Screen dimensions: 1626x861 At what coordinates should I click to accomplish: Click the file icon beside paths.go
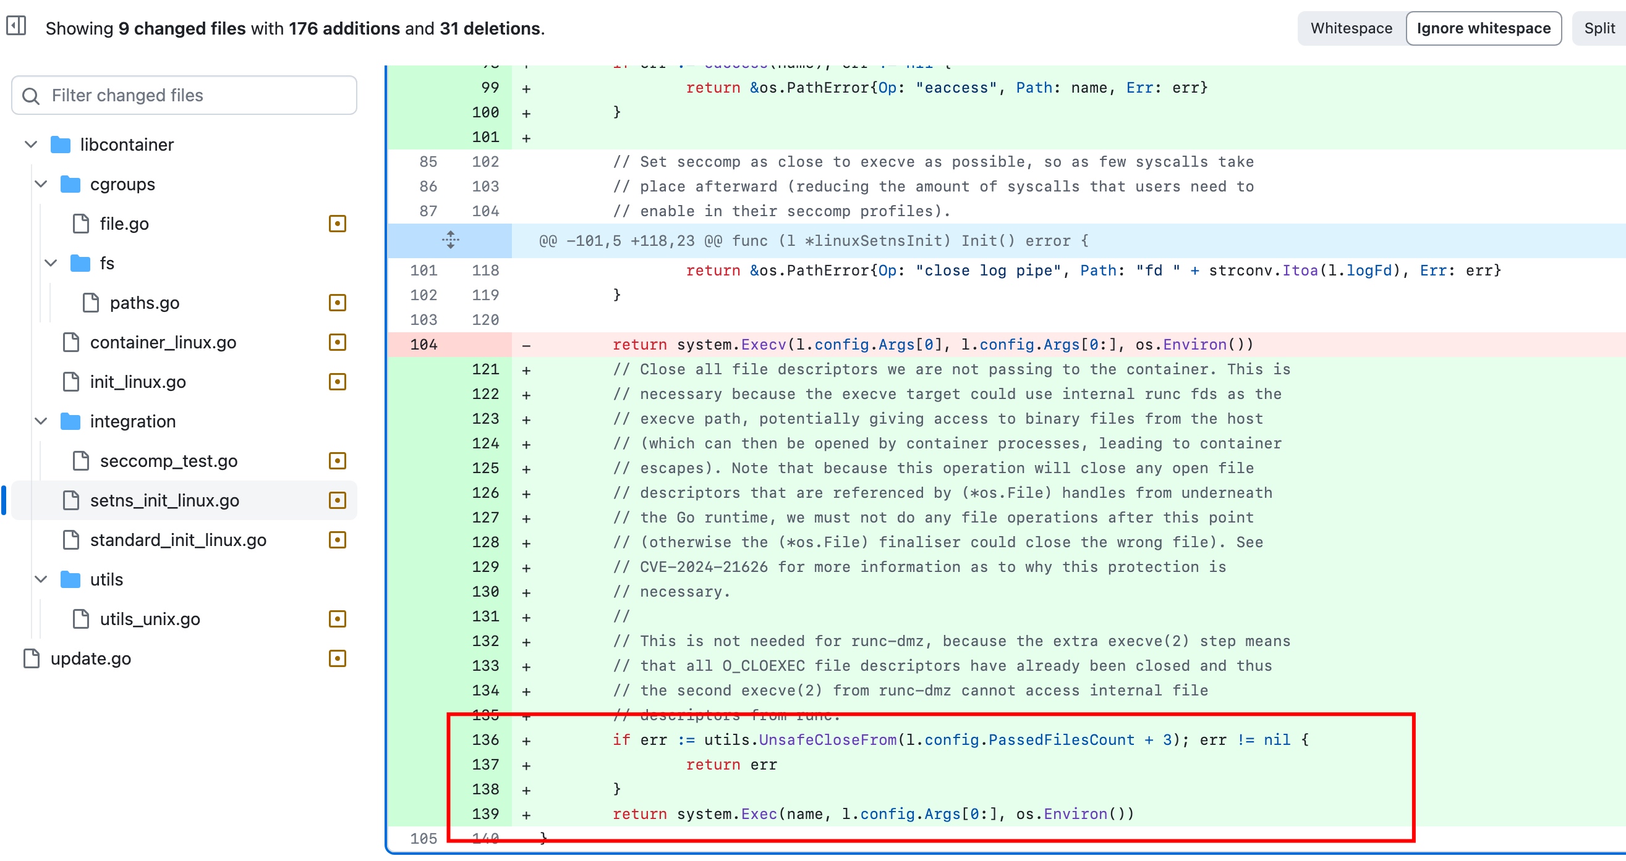(x=91, y=303)
